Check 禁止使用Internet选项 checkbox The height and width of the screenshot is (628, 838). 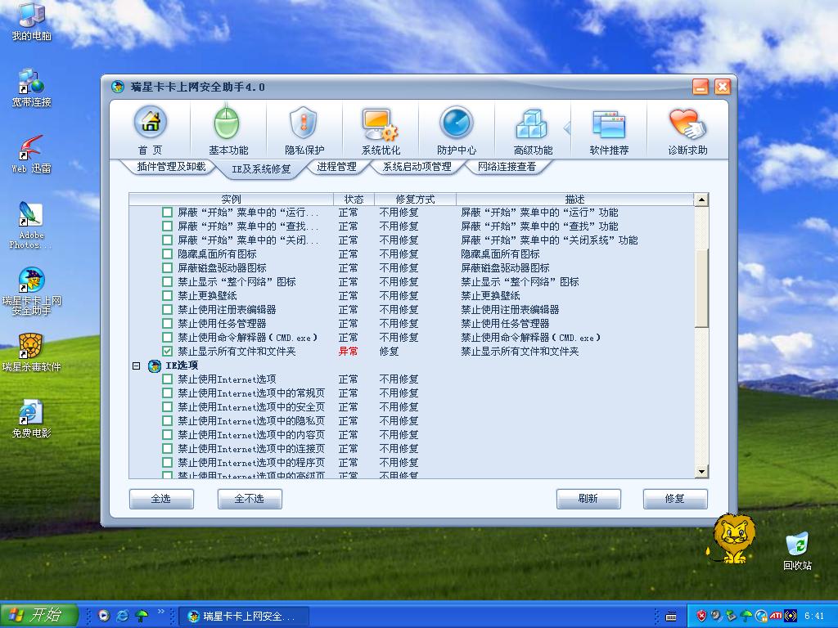coord(167,379)
